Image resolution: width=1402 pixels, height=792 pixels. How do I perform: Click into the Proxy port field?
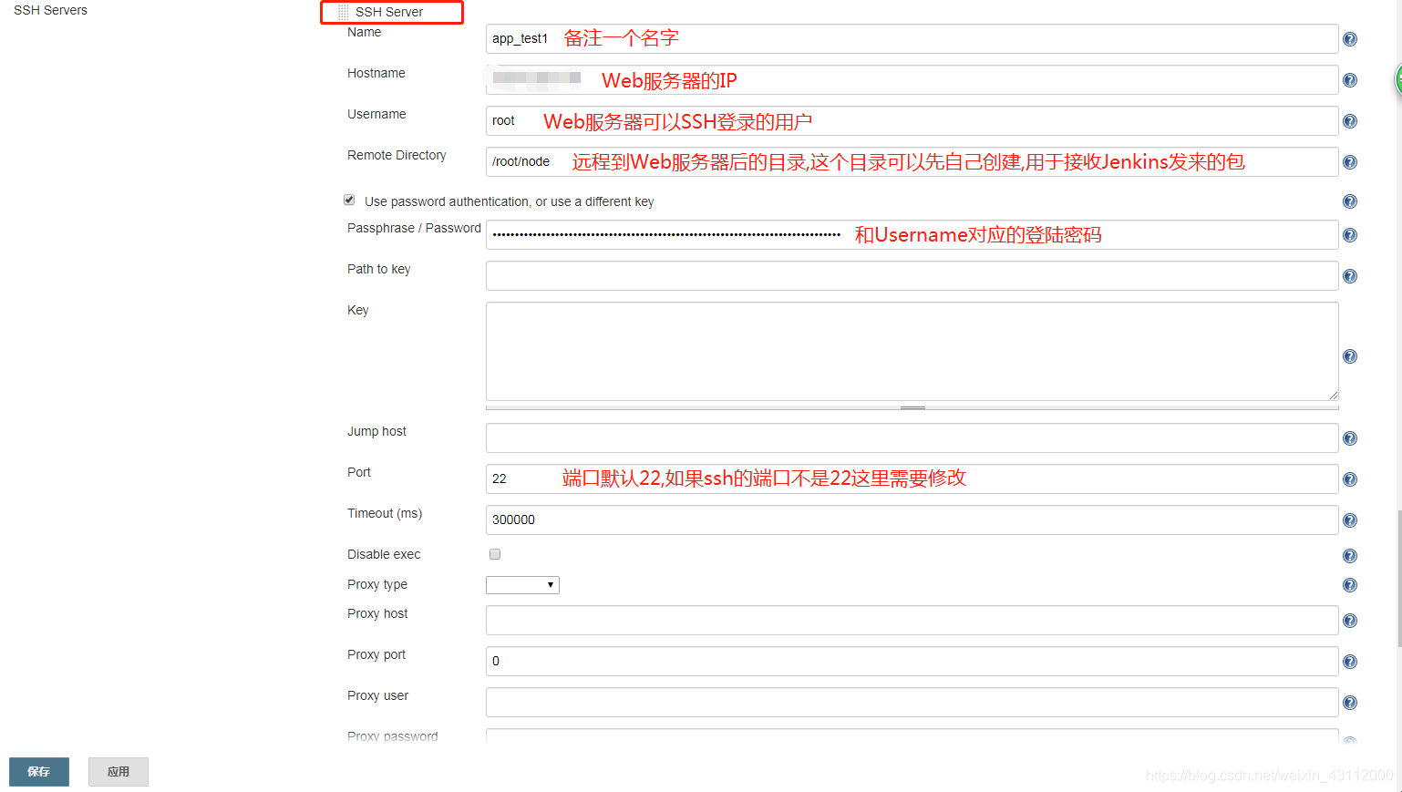click(912, 661)
